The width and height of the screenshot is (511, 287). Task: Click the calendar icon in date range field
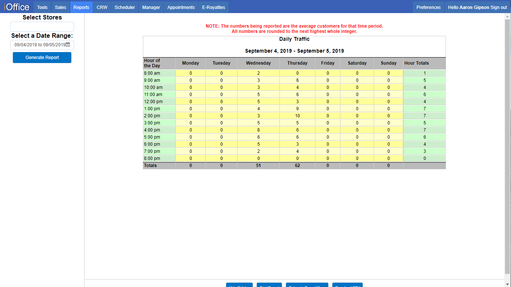pyautogui.click(x=68, y=44)
